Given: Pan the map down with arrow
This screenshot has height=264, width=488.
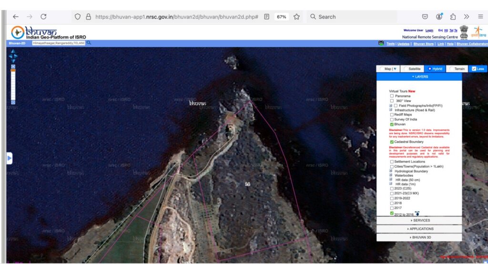Looking at the screenshot, I should point(13,61).
